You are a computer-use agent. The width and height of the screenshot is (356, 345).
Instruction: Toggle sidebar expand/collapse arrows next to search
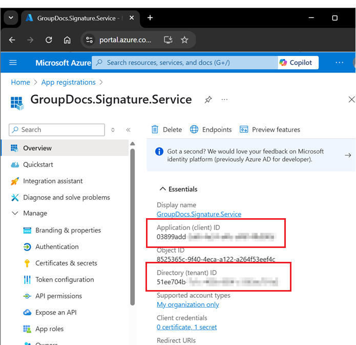click(113, 130)
